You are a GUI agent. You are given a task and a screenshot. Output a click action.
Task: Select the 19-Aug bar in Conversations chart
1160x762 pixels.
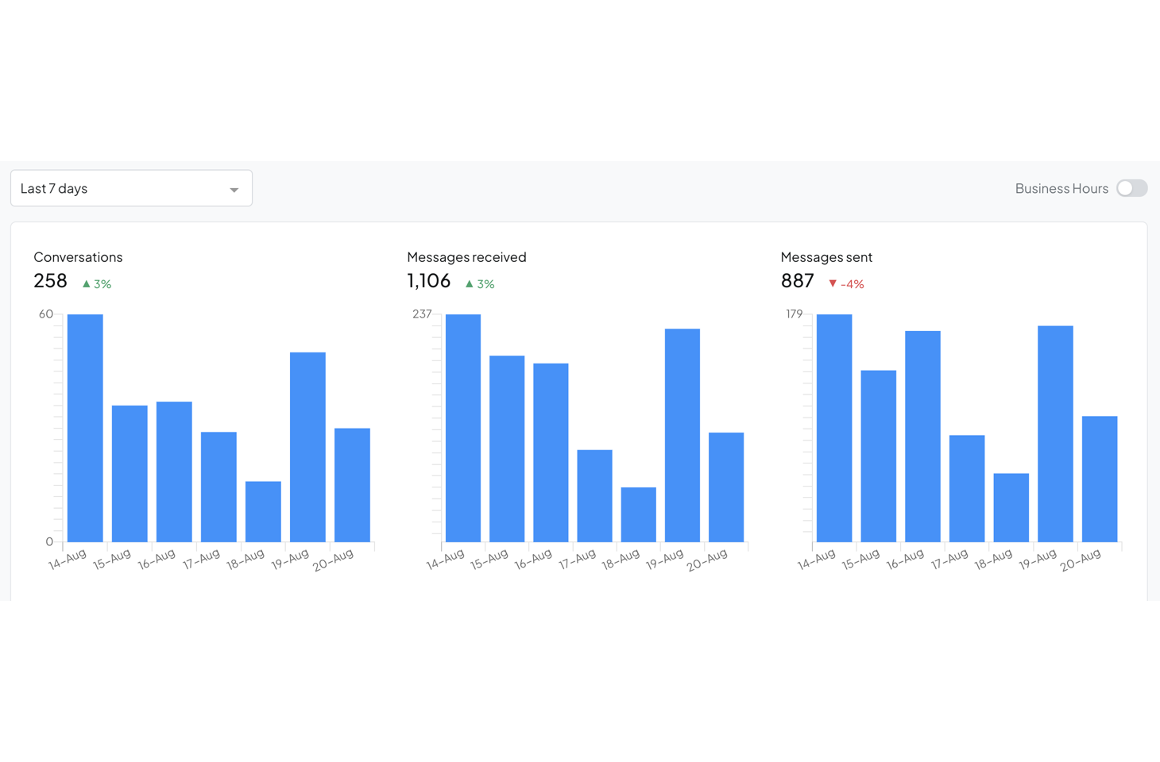(x=307, y=447)
